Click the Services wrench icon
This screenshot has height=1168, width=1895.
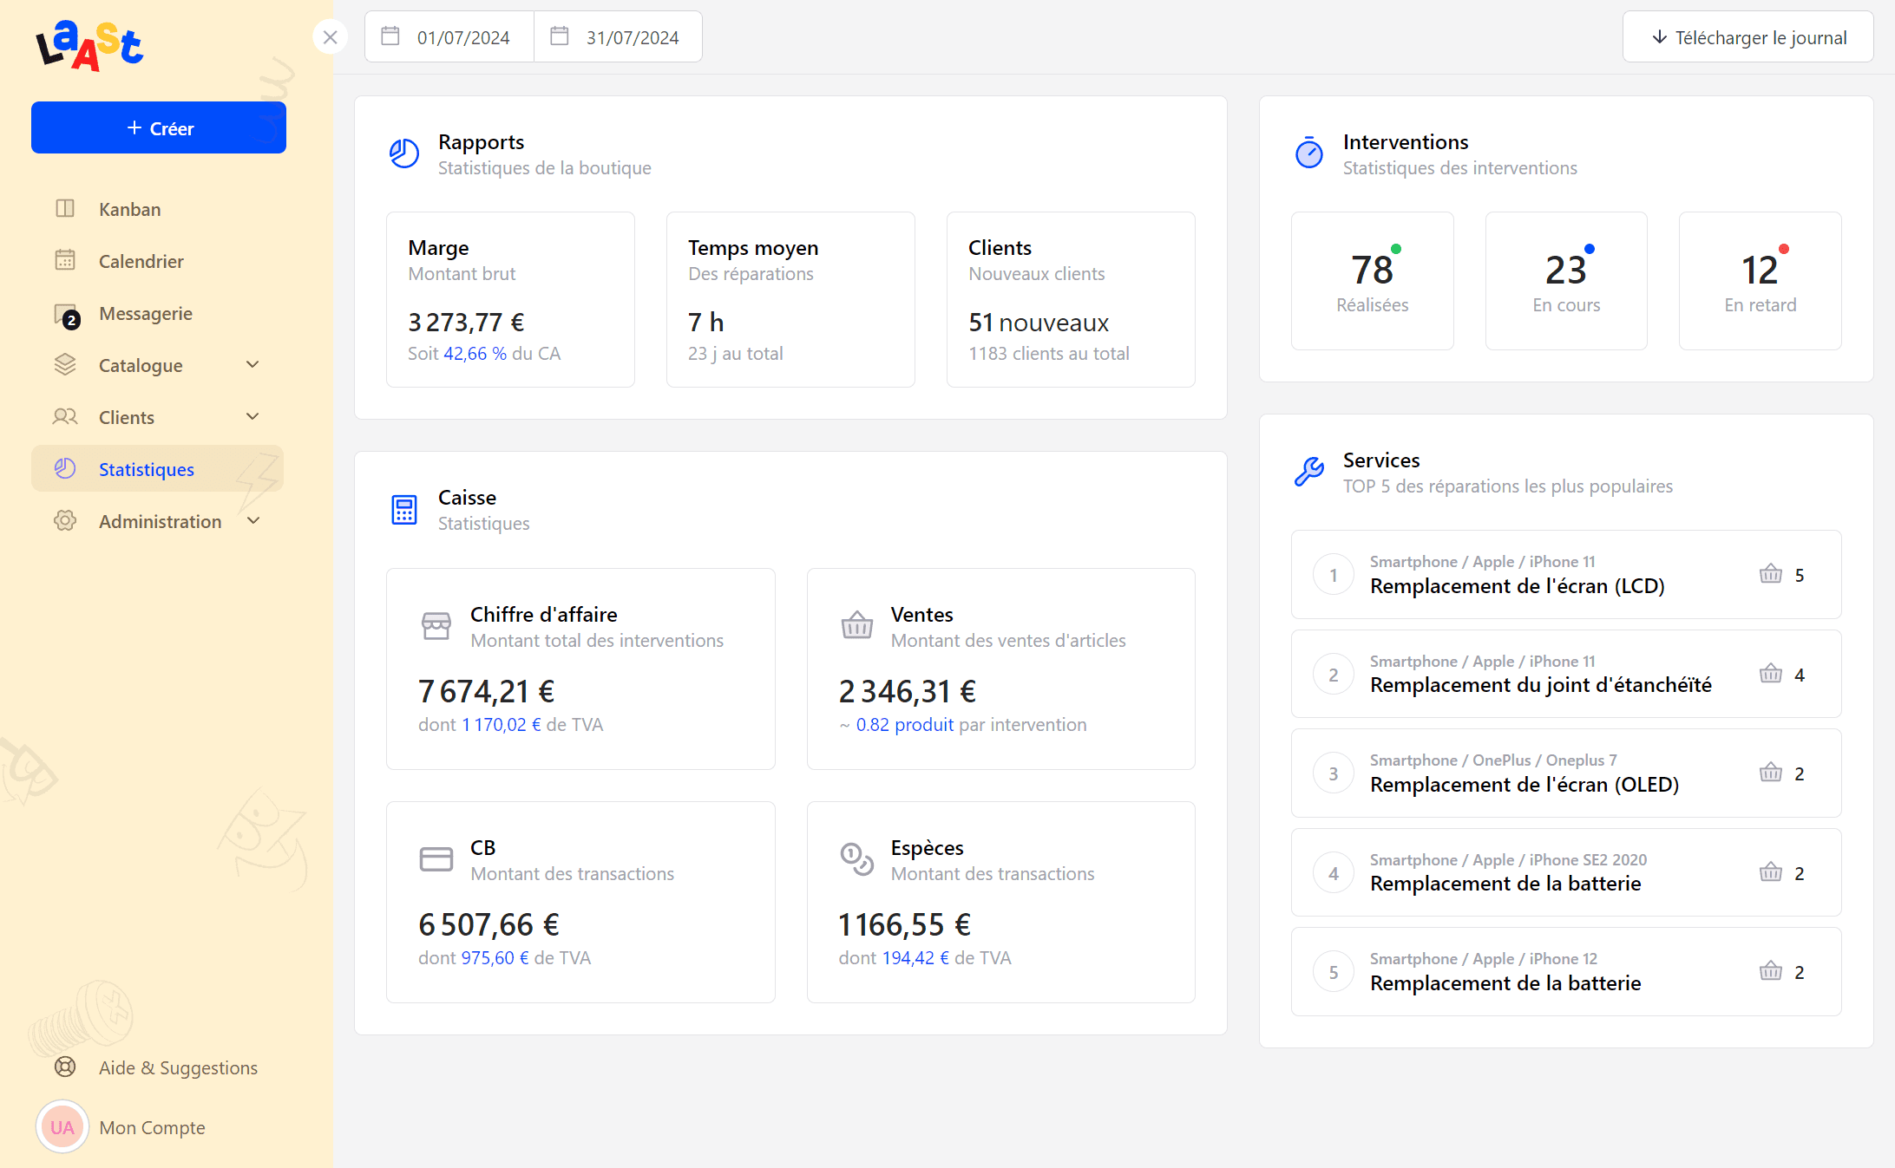tap(1308, 472)
